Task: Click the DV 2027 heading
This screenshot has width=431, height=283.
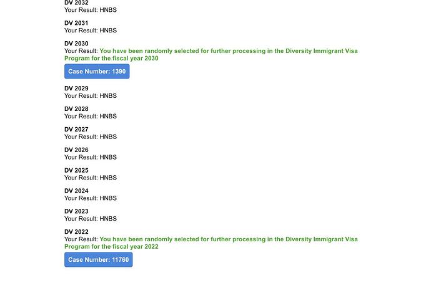Action: point(76,130)
